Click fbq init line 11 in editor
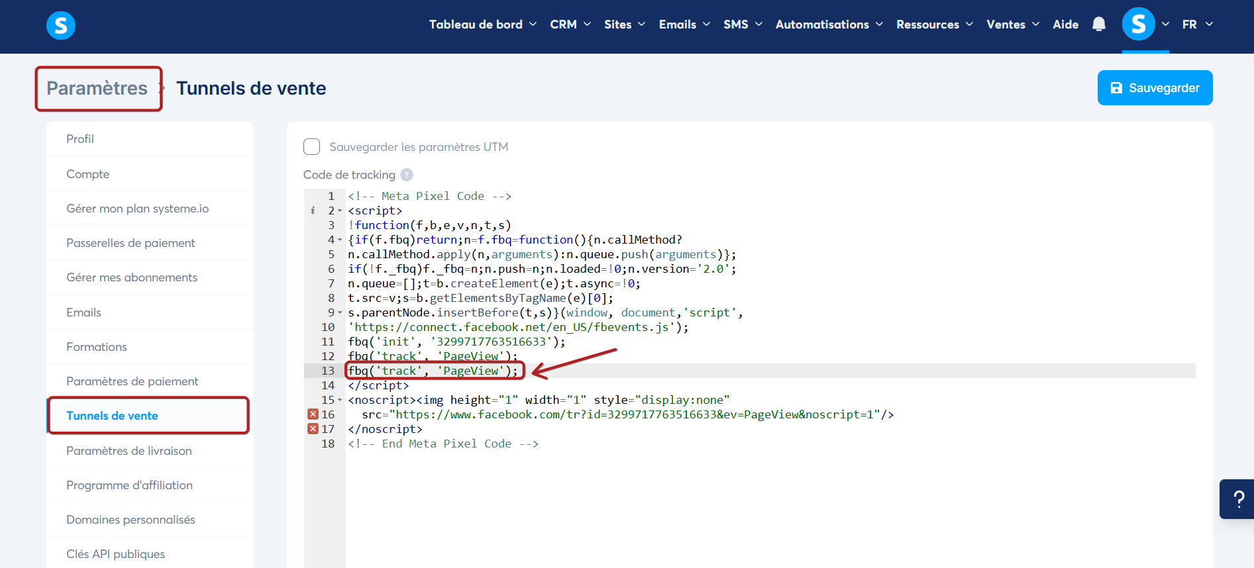 pos(457,342)
